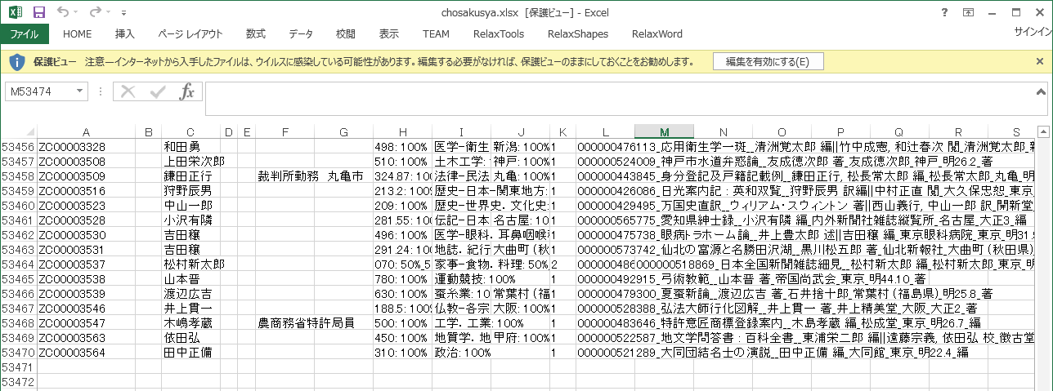Open the Customize Quick Access Toolbar dropdown
This screenshot has width=1053, height=391.
(123, 14)
